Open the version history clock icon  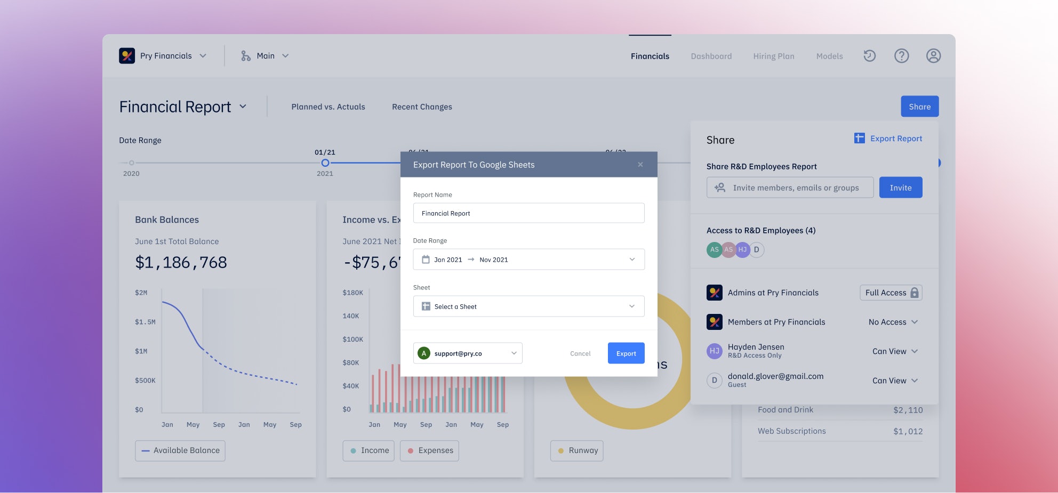tap(869, 55)
